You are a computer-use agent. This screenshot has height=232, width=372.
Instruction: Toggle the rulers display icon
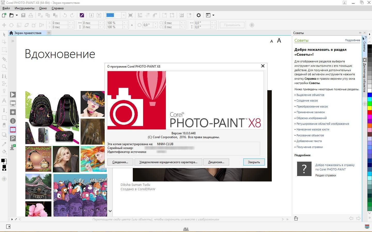[140, 15]
